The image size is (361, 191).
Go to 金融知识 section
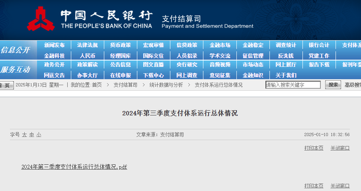[x=253, y=75]
